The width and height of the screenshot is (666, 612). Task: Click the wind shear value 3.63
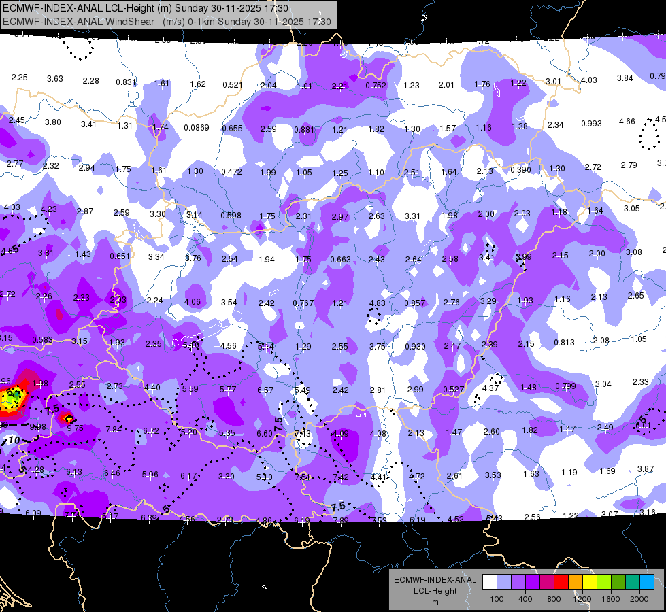(x=55, y=79)
